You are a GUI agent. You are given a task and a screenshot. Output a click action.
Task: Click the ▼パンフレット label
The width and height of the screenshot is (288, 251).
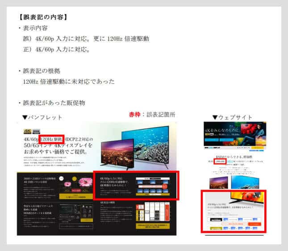click(42, 117)
